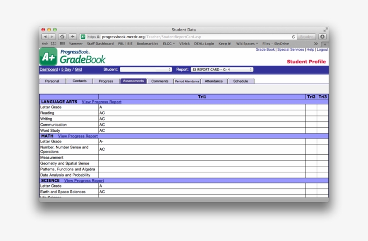Image resolution: width=368 pixels, height=241 pixels.
Task: Switch to Comments tab
Action: [160, 81]
